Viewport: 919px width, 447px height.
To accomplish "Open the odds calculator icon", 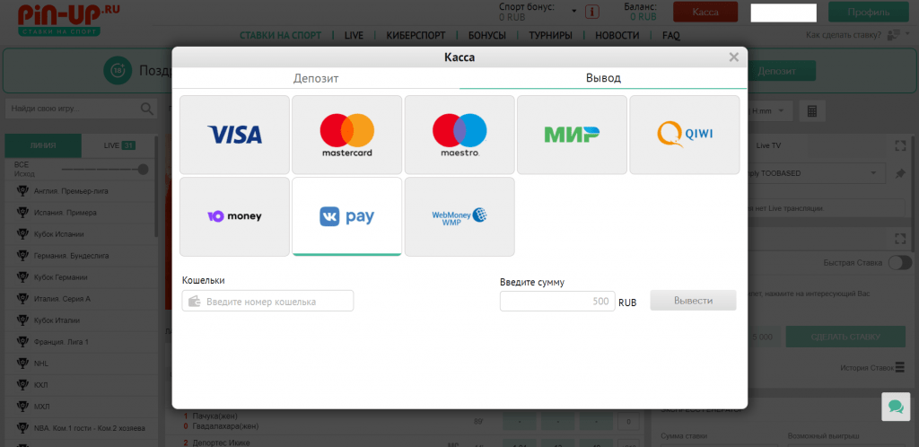I will click(x=812, y=110).
